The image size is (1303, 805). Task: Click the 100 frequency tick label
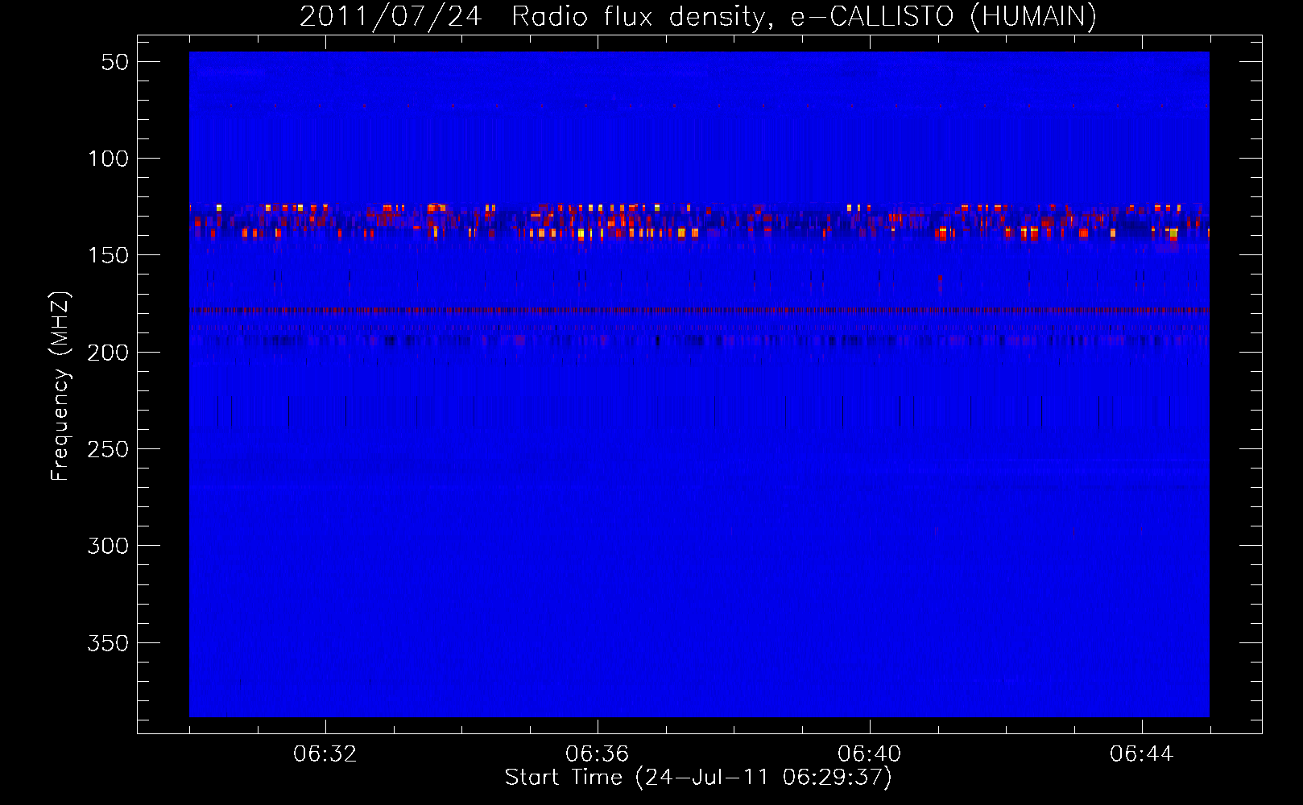click(x=109, y=159)
